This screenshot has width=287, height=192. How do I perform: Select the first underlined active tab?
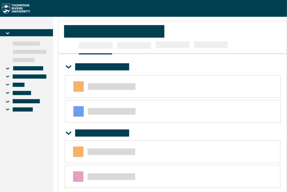(96, 45)
